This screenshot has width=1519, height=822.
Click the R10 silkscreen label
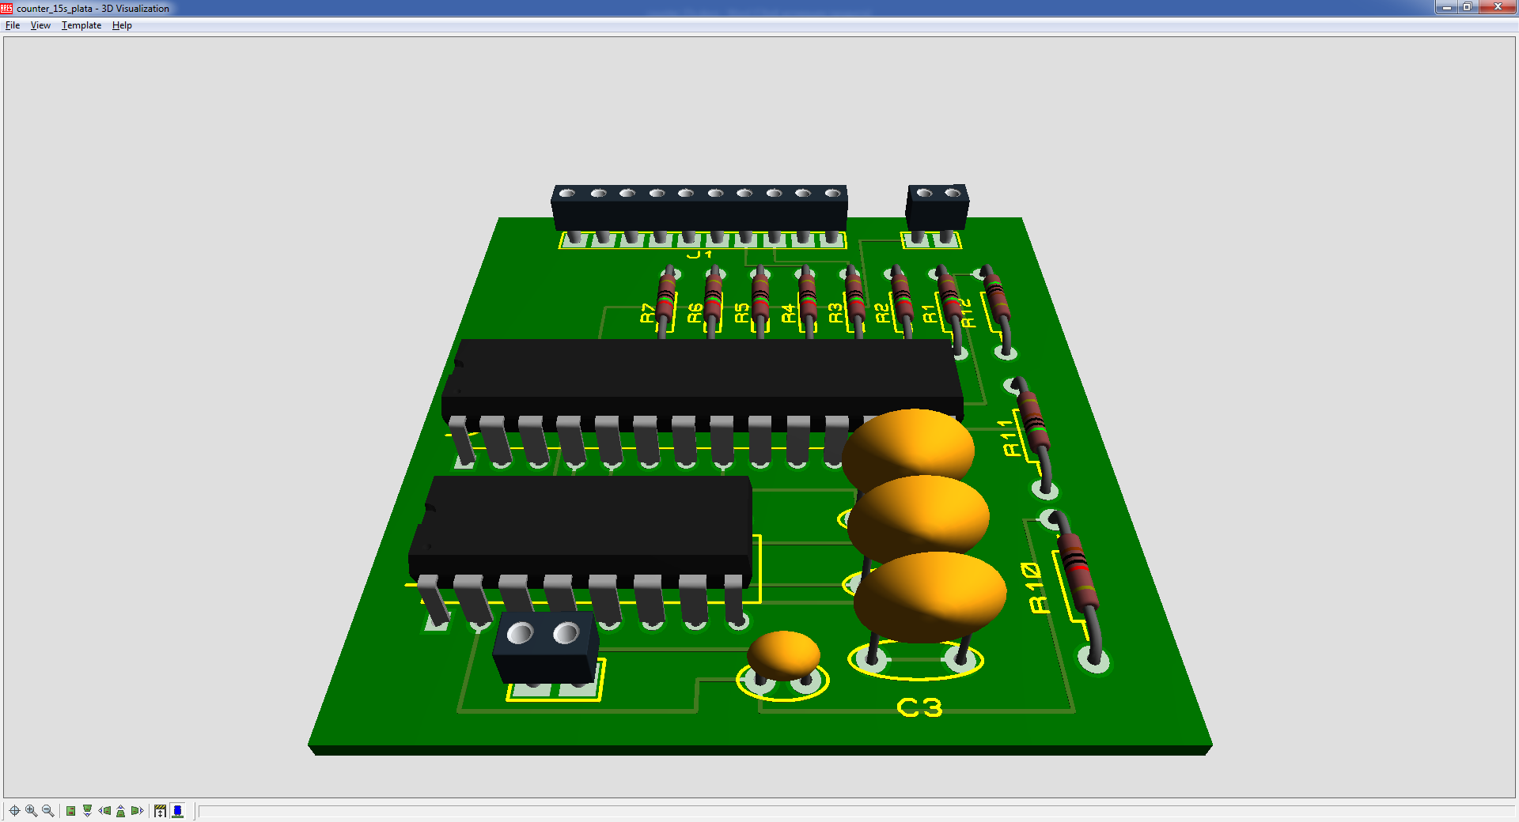click(1036, 587)
